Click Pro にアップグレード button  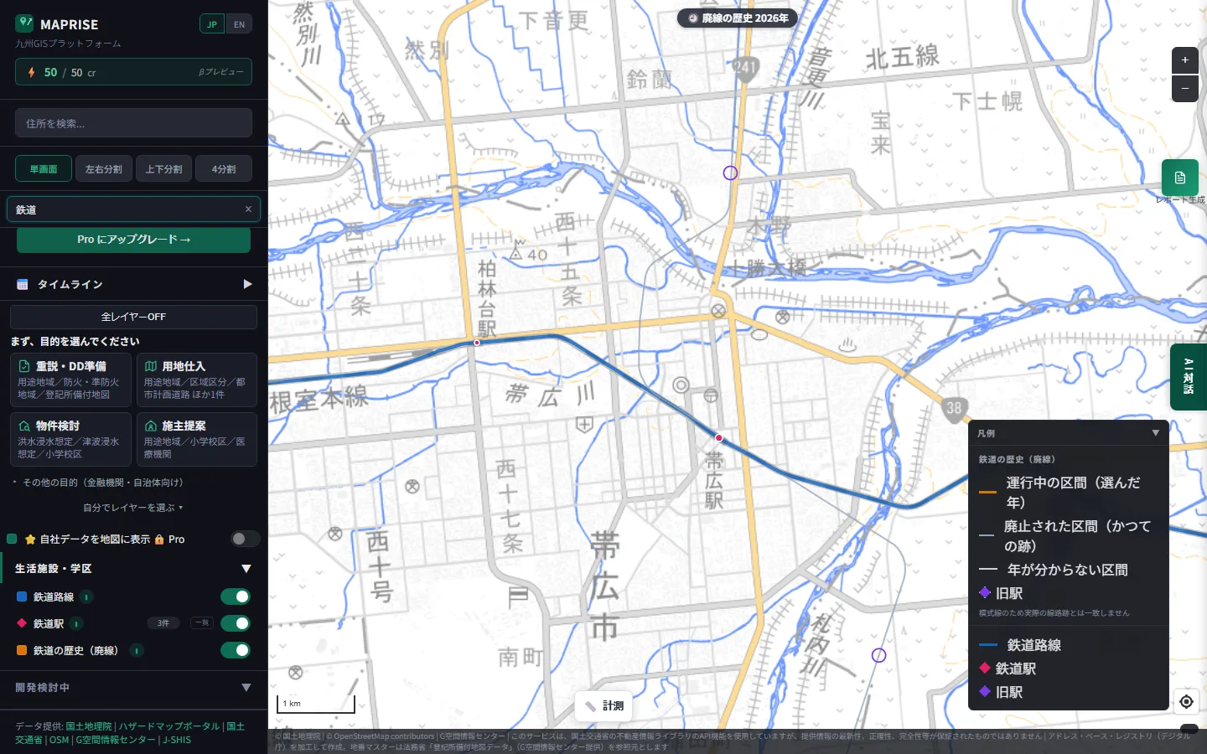coord(133,240)
